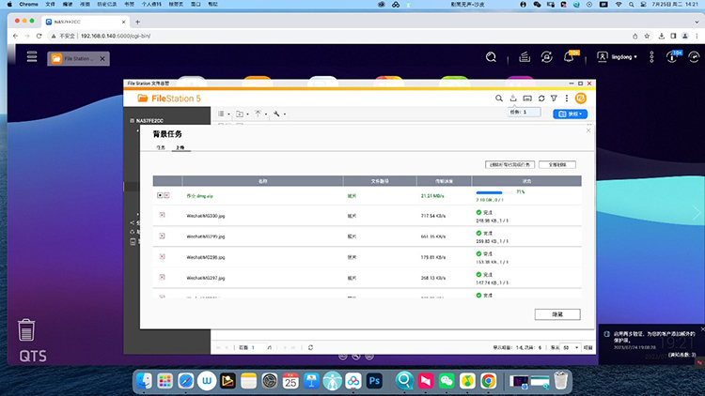Open the FileStation background tasks upload icon
This screenshot has height=396, width=705.
pyautogui.click(x=514, y=99)
